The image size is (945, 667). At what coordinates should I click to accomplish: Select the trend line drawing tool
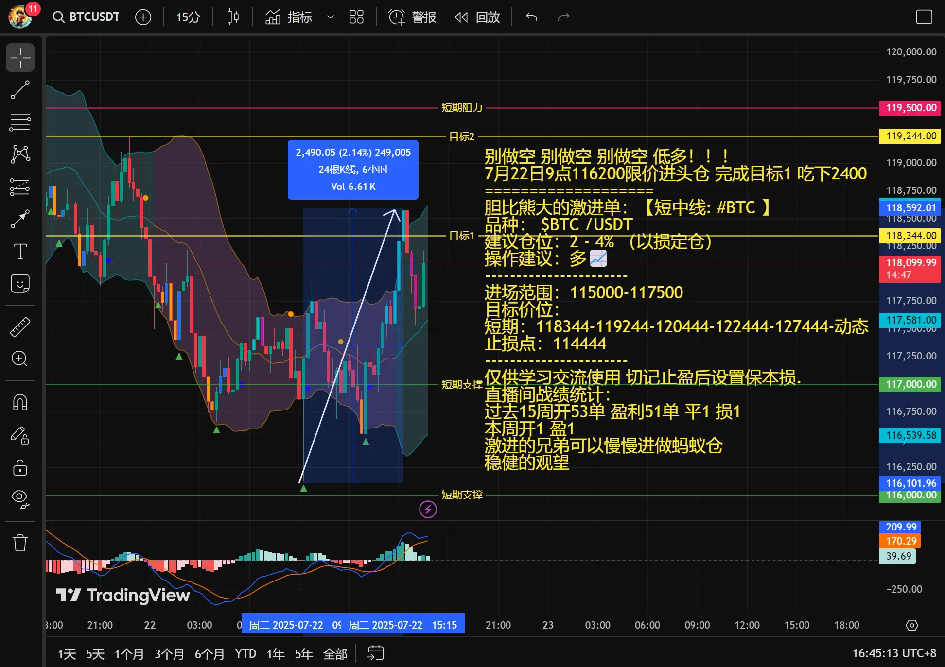tap(20, 90)
